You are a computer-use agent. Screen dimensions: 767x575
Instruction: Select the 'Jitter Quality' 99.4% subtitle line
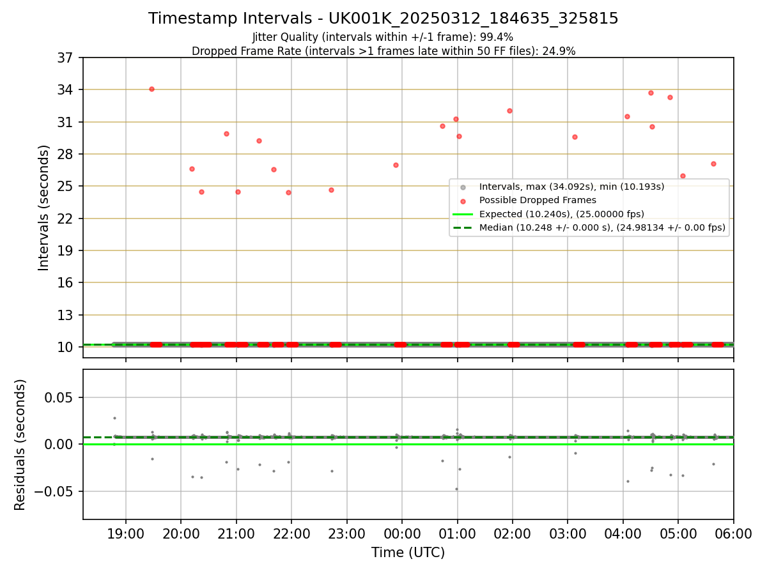coord(383,38)
